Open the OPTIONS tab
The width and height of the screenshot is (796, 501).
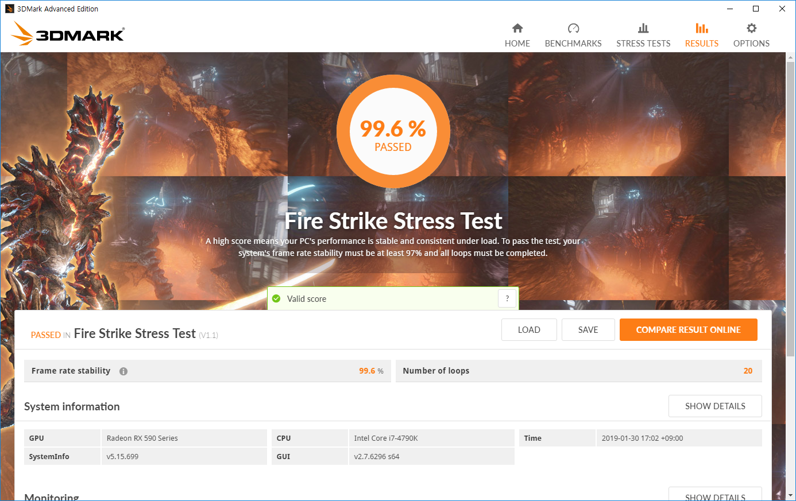click(751, 35)
